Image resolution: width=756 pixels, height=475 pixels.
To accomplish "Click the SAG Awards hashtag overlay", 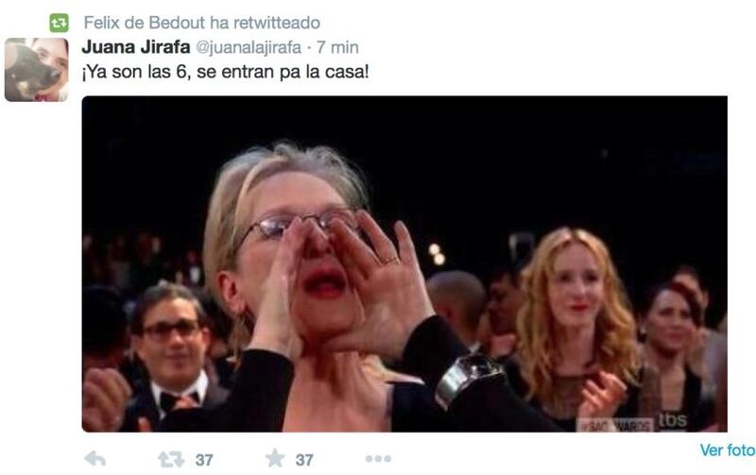I will 615,425.
